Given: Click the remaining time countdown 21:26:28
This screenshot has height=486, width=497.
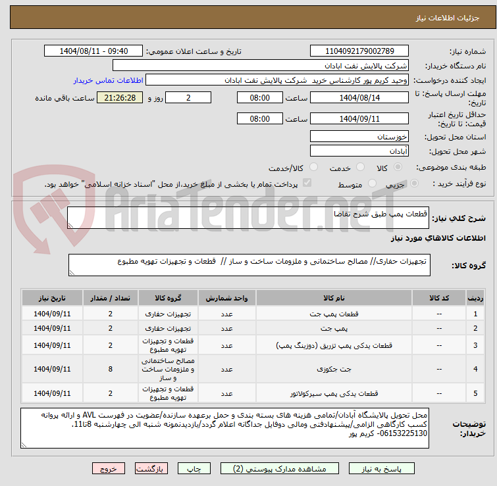Looking at the screenshot, I should click(x=120, y=97).
